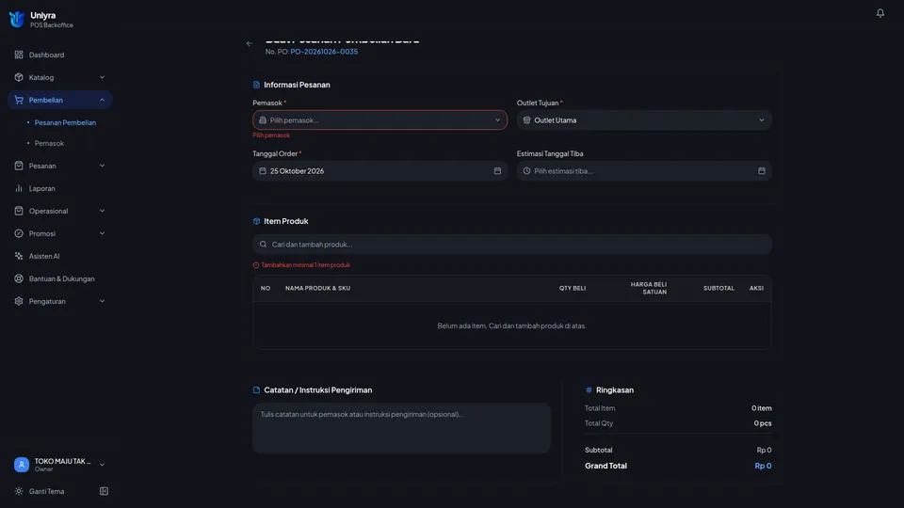Open Laporan in the sidebar
The width and height of the screenshot is (904, 508).
(x=60, y=188)
